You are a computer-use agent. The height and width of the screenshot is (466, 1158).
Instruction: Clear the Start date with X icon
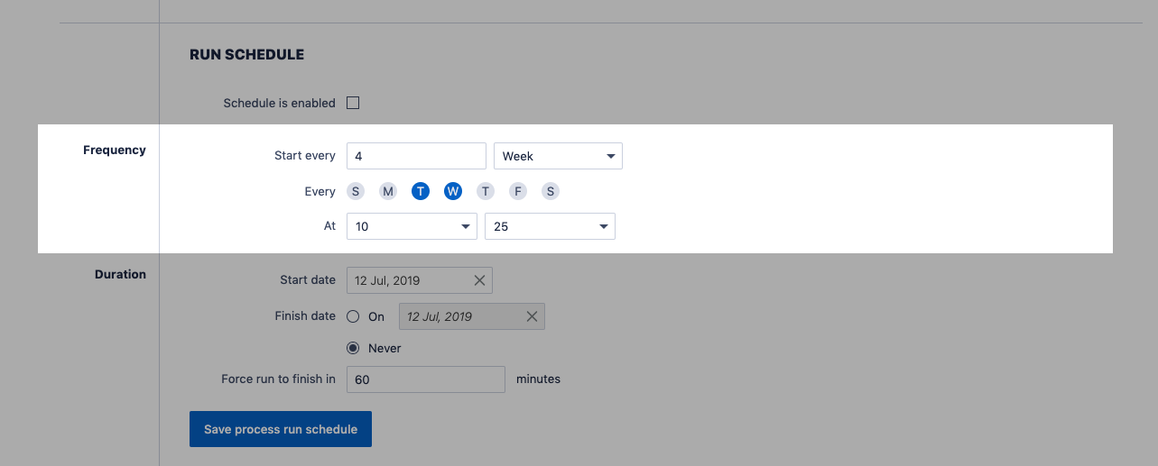[x=479, y=280]
